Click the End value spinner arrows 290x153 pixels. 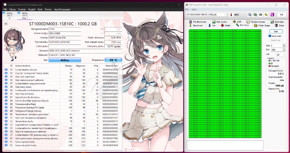click(284, 50)
